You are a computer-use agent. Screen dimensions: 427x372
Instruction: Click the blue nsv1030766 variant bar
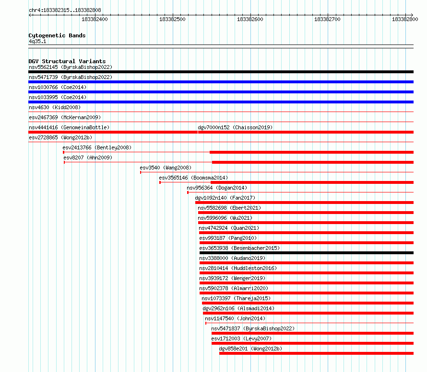(x=221, y=92)
